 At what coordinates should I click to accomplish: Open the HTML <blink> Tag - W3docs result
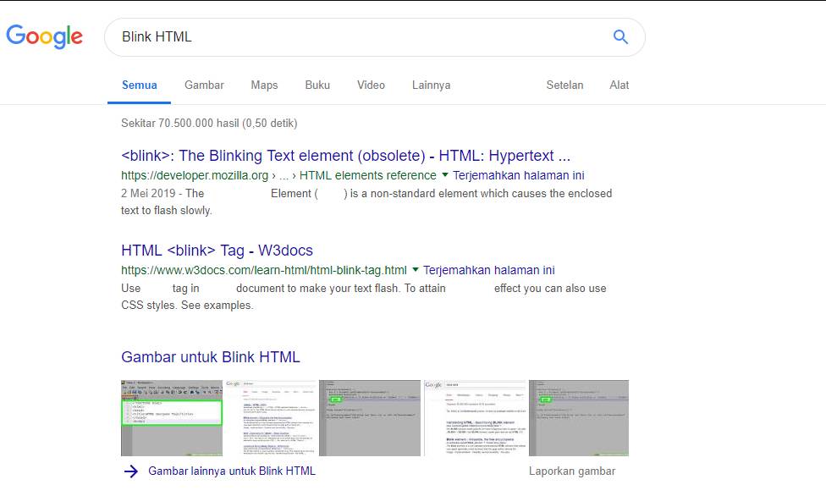point(217,251)
